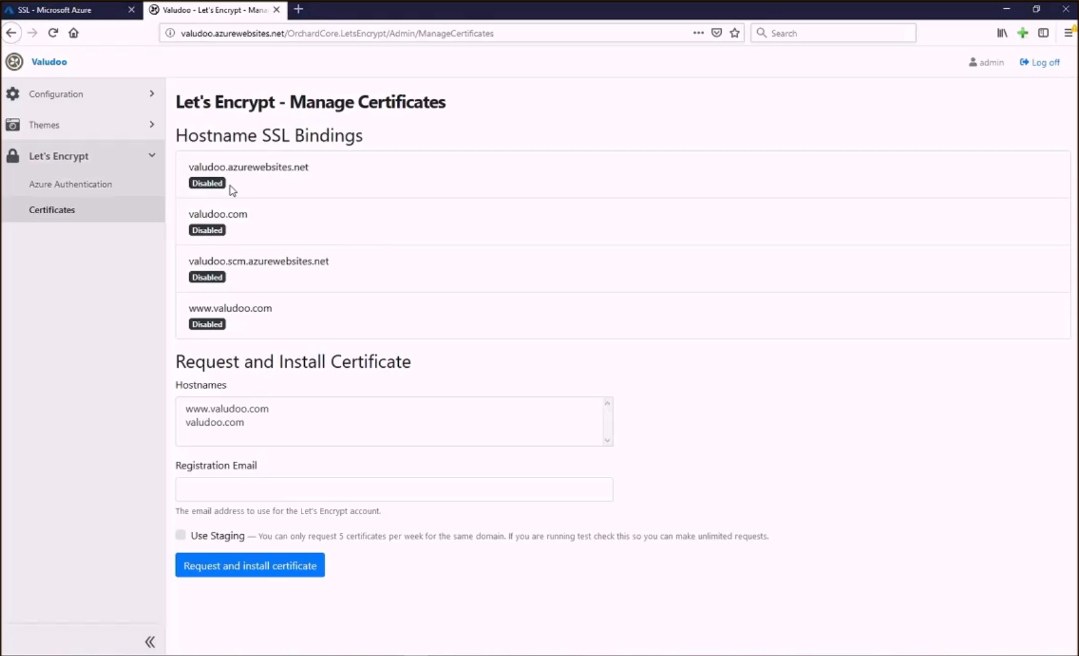Open the Firefox Library icon
The image size is (1079, 656).
(1002, 33)
